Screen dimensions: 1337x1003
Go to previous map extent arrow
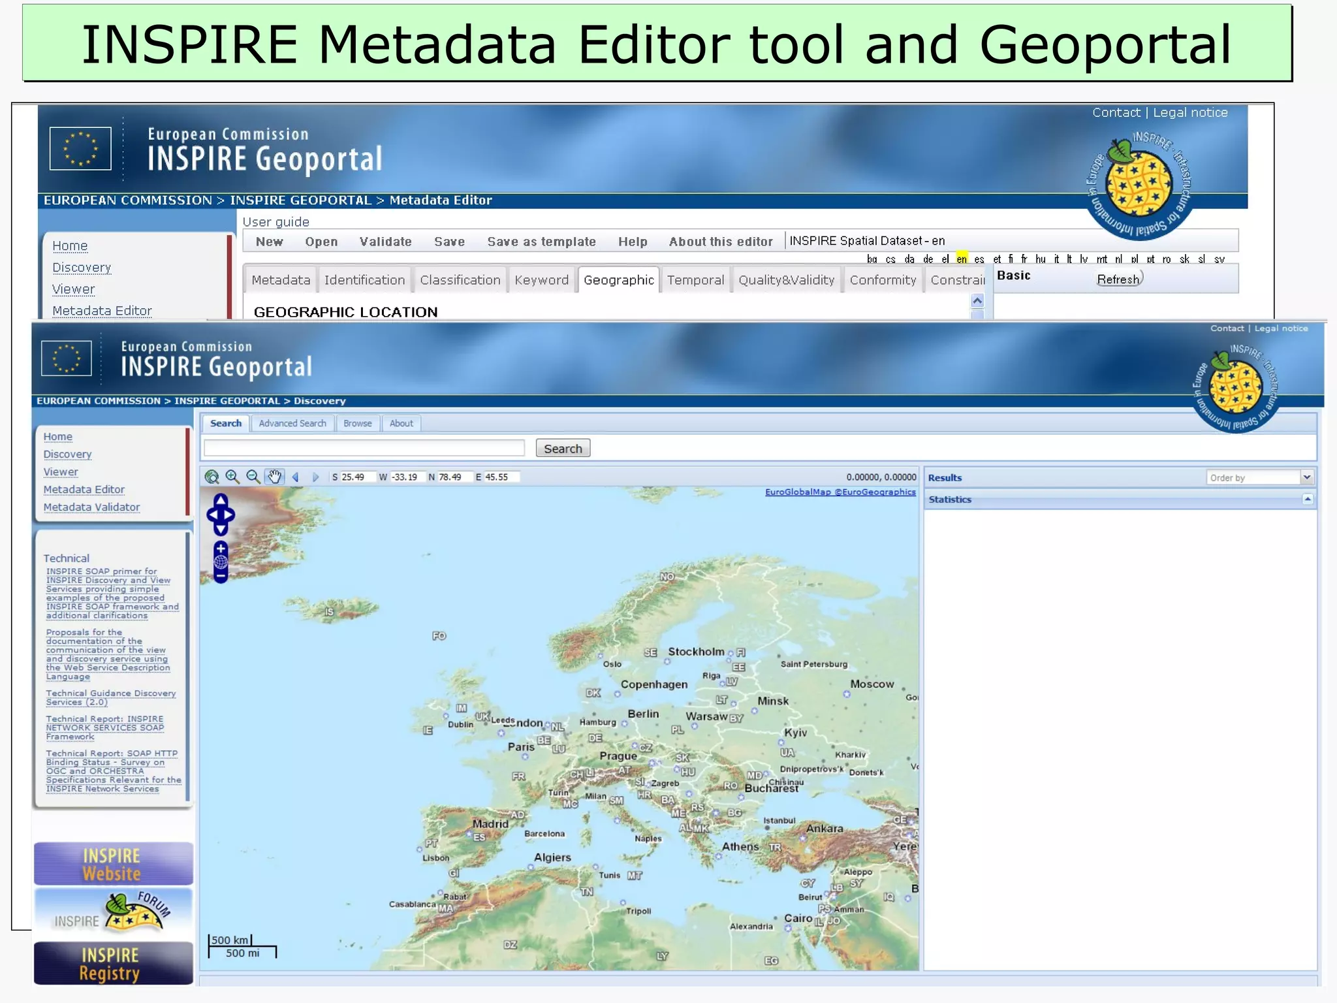click(295, 477)
